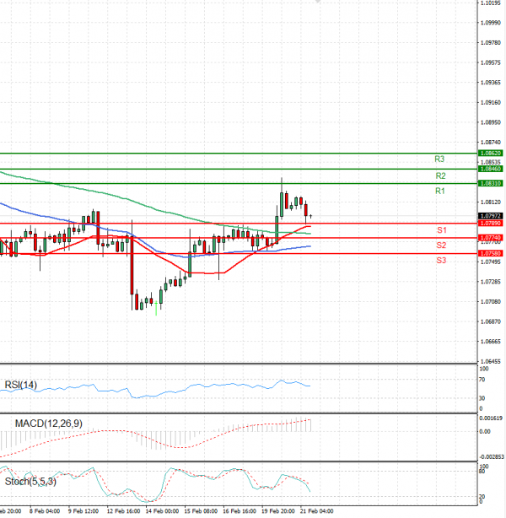This screenshot has width=506, height=518.
Task: Select the black 1.07972 current price tag
Action: 491,216
